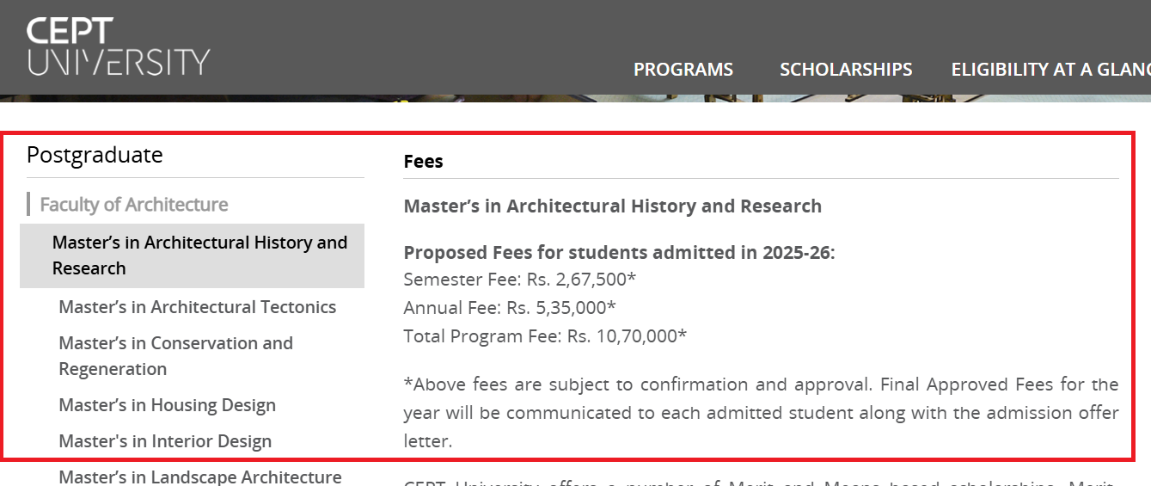Select highlighted Architectural History and Research sidebar item
This screenshot has height=486, width=1151.
point(199,255)
